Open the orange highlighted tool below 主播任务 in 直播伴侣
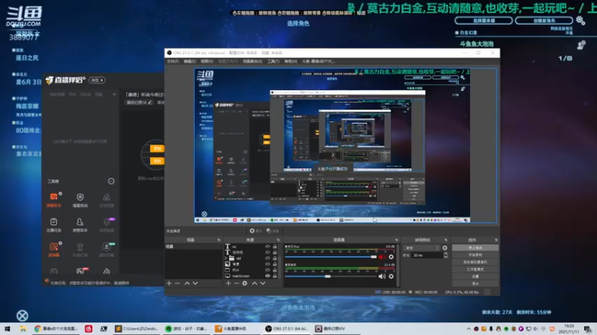The height and width of the screenshot is (335, 597). pyautogui.click(x=54, y=249)
